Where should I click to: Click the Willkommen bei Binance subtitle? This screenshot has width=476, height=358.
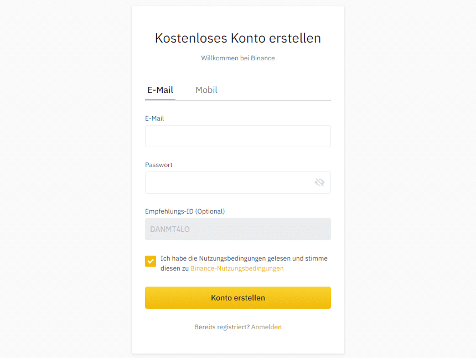pos(237,58)
